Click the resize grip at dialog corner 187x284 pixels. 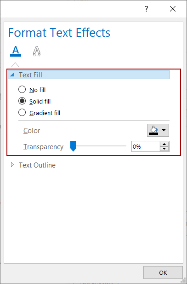pos(184,281)
